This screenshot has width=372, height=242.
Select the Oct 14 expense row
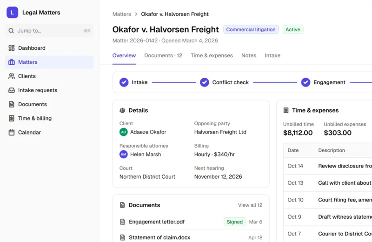[328, 166]
